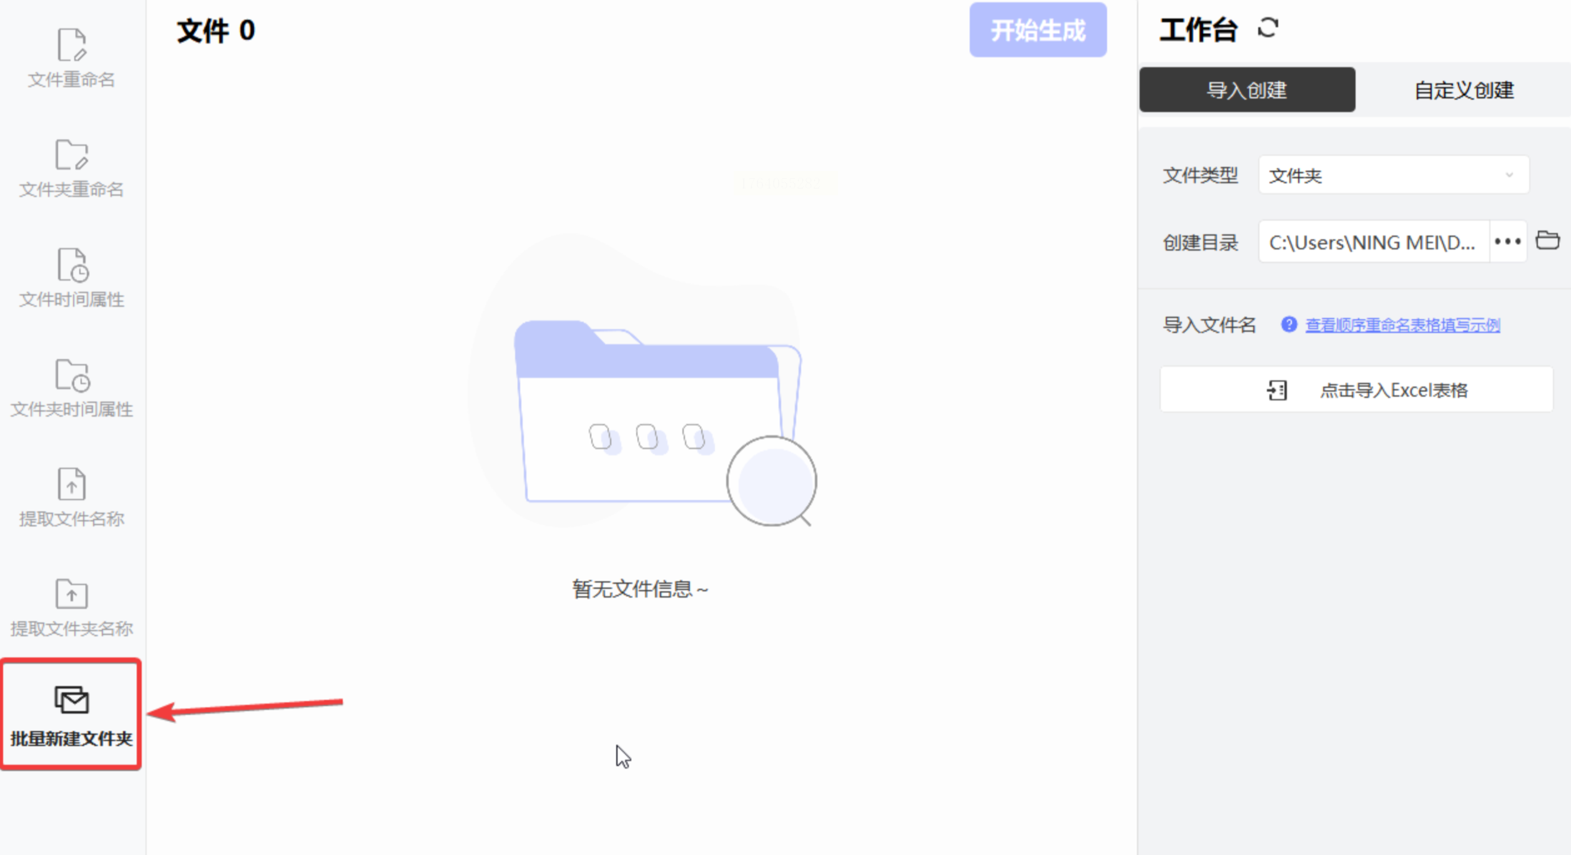Open the 查看顺序重命名表格填写示例 link

pyautogui.click(x=1402, y=325)
